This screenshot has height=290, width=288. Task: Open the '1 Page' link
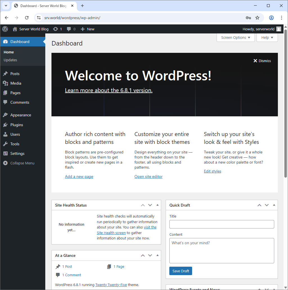119,266
